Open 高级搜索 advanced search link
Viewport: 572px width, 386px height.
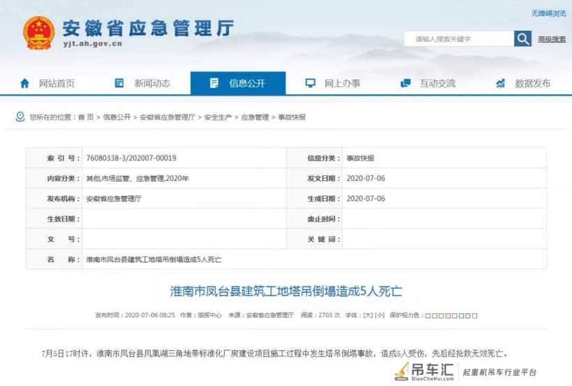552,39
